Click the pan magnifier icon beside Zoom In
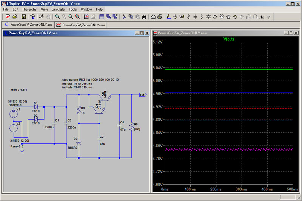 coord(64,17)
